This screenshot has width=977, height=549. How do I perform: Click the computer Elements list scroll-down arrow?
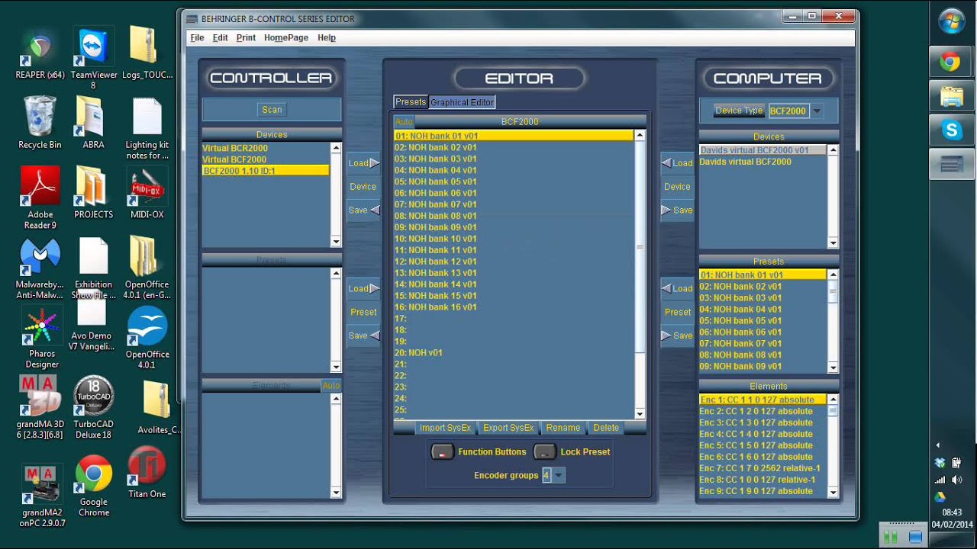(833, 493)
